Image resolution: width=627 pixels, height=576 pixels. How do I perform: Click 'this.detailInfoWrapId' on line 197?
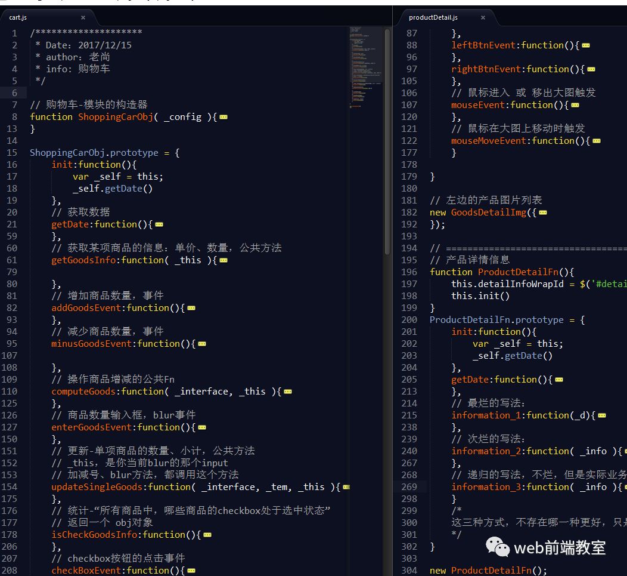point(507,284)
